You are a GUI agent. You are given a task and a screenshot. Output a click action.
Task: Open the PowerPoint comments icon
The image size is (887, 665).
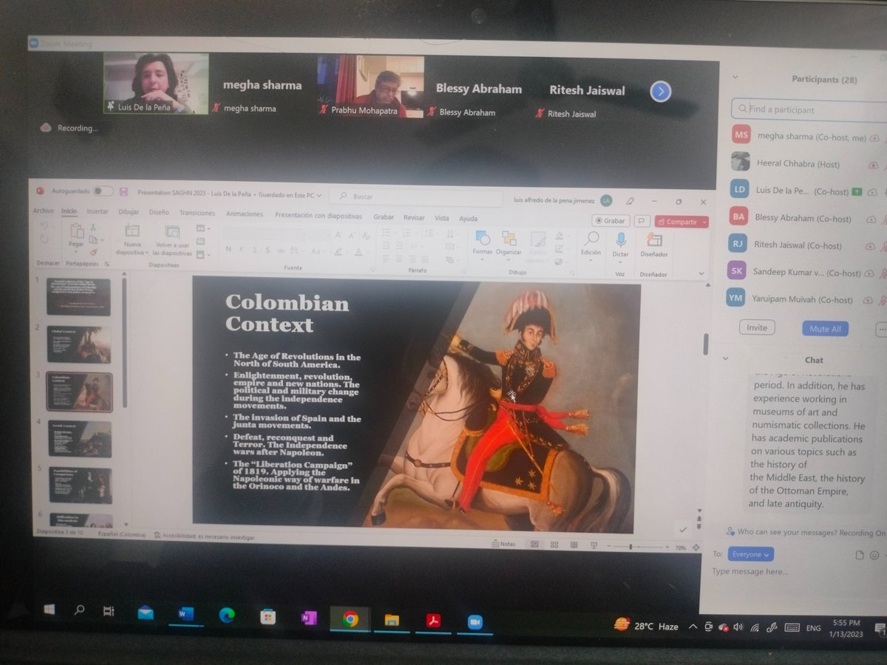[642, 220]
